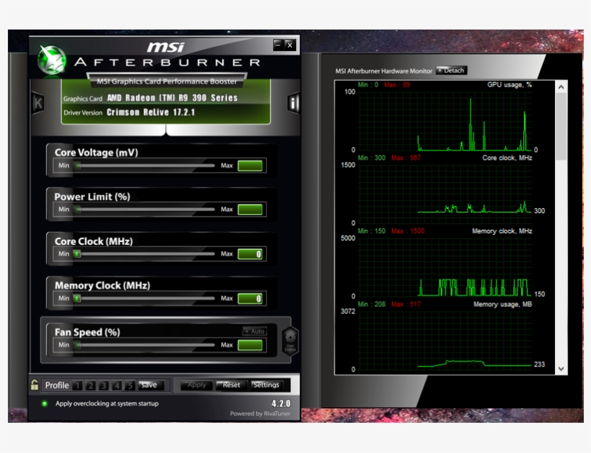The height and width of the screenshot is (453, 591).
Task: Select profile slot 3
Action: 104,385
